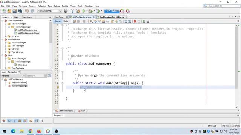Click the Undo arrow icon

click(27, 11)
